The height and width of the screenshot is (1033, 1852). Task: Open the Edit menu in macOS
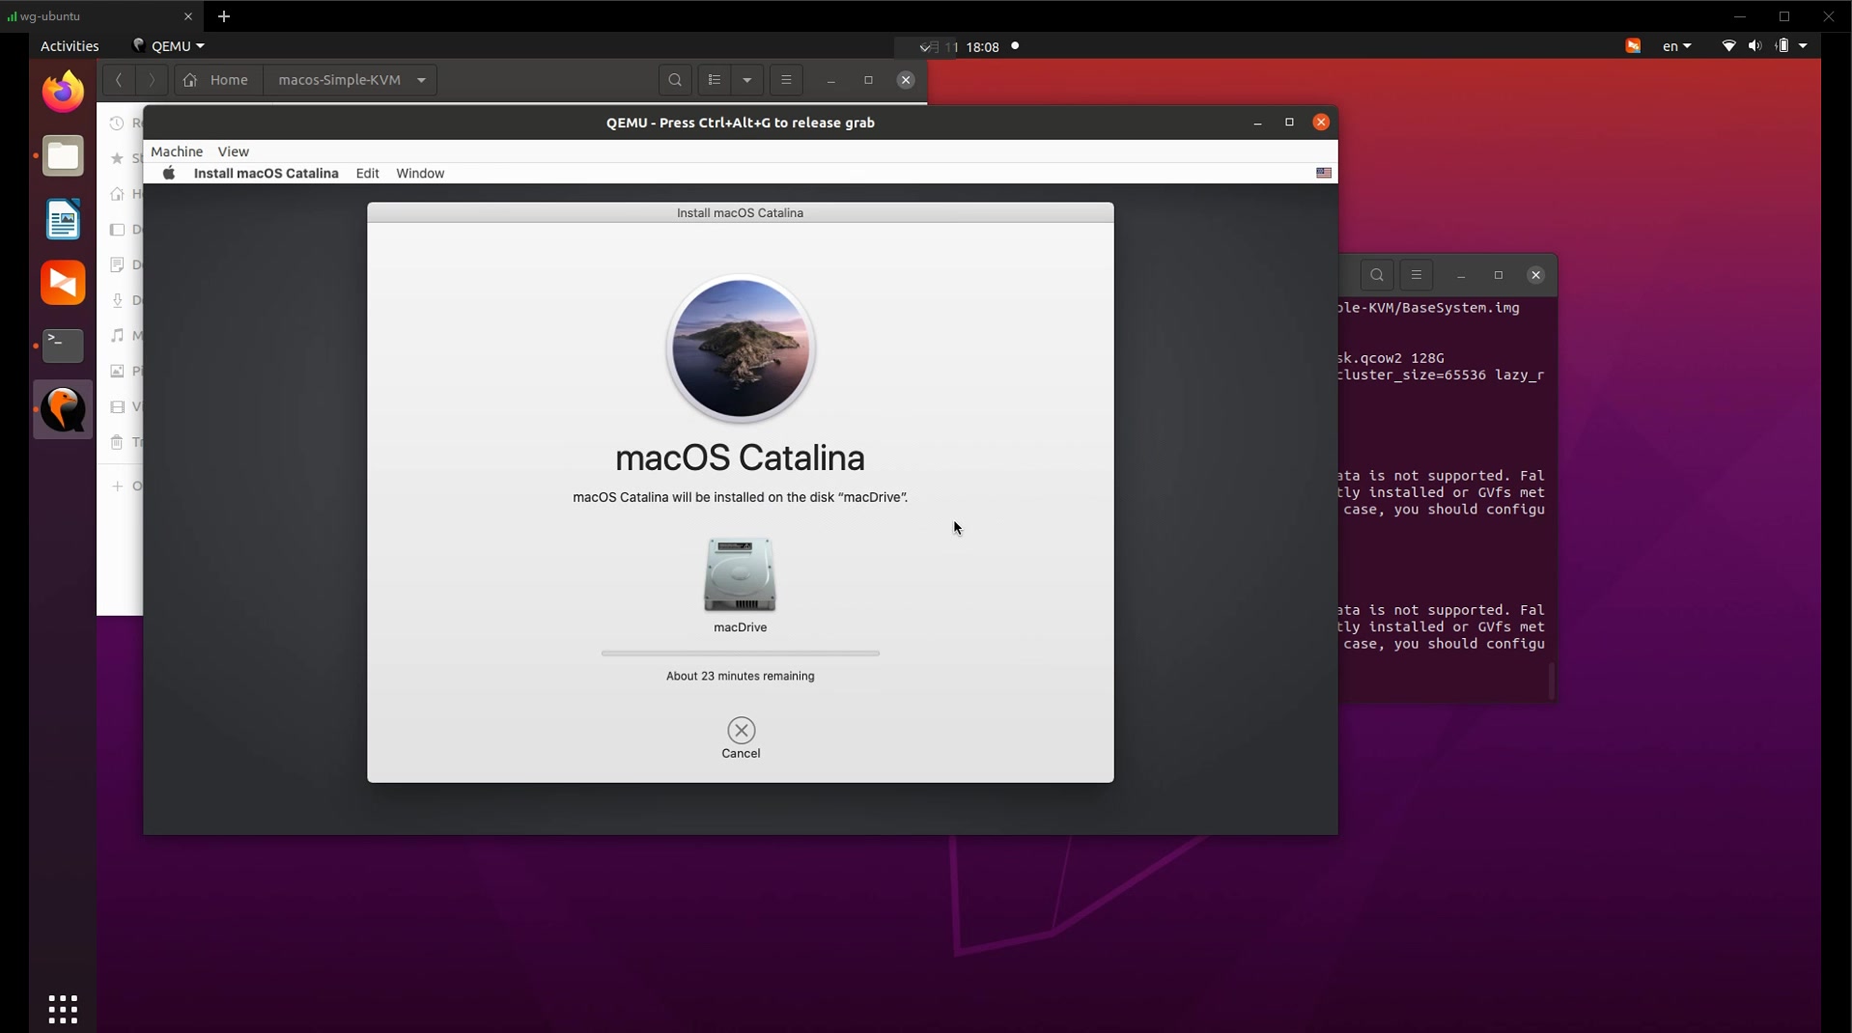pyautogui.click(x=367, y=174)
